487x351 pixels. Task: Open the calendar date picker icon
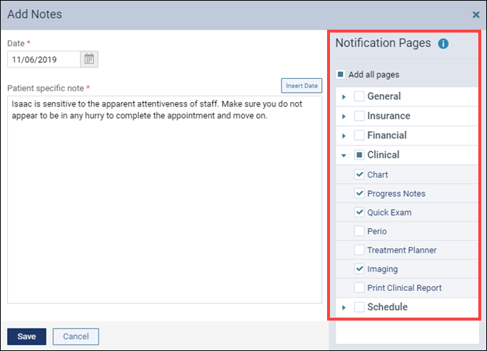(x=89, y=59)
